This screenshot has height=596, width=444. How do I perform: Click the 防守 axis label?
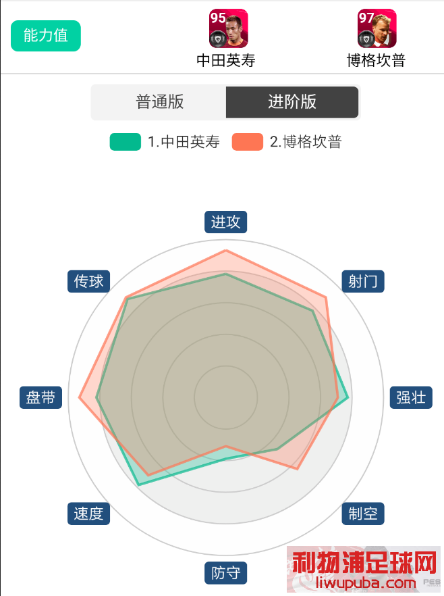click(x=226, y=573)
